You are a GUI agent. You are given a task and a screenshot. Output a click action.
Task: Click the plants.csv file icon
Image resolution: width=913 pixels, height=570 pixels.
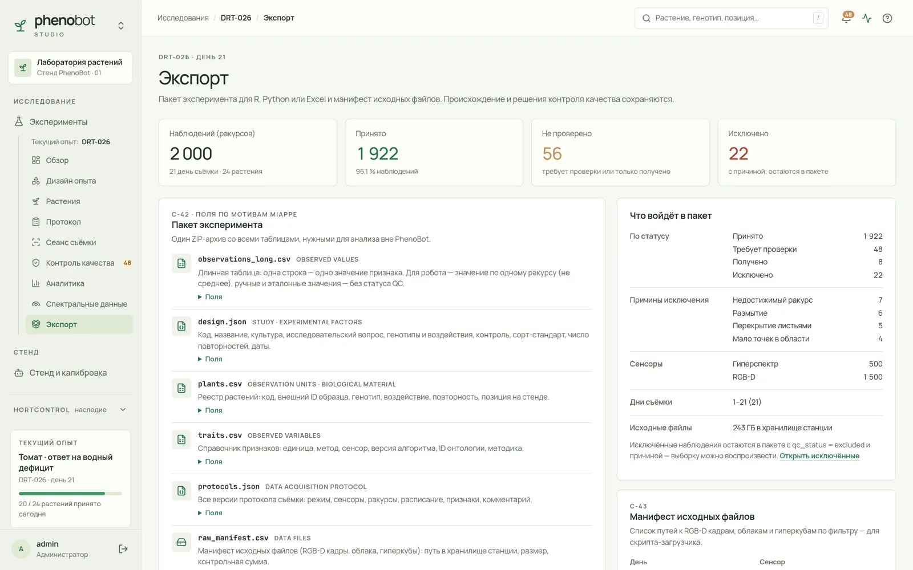(181, 388)
